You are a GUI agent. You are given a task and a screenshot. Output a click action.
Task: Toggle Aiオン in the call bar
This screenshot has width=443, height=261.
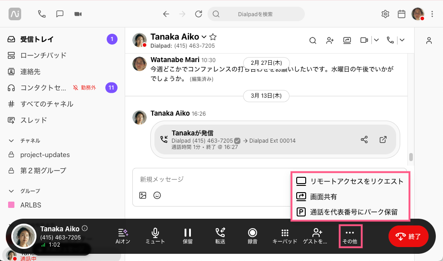click(122, 236)
